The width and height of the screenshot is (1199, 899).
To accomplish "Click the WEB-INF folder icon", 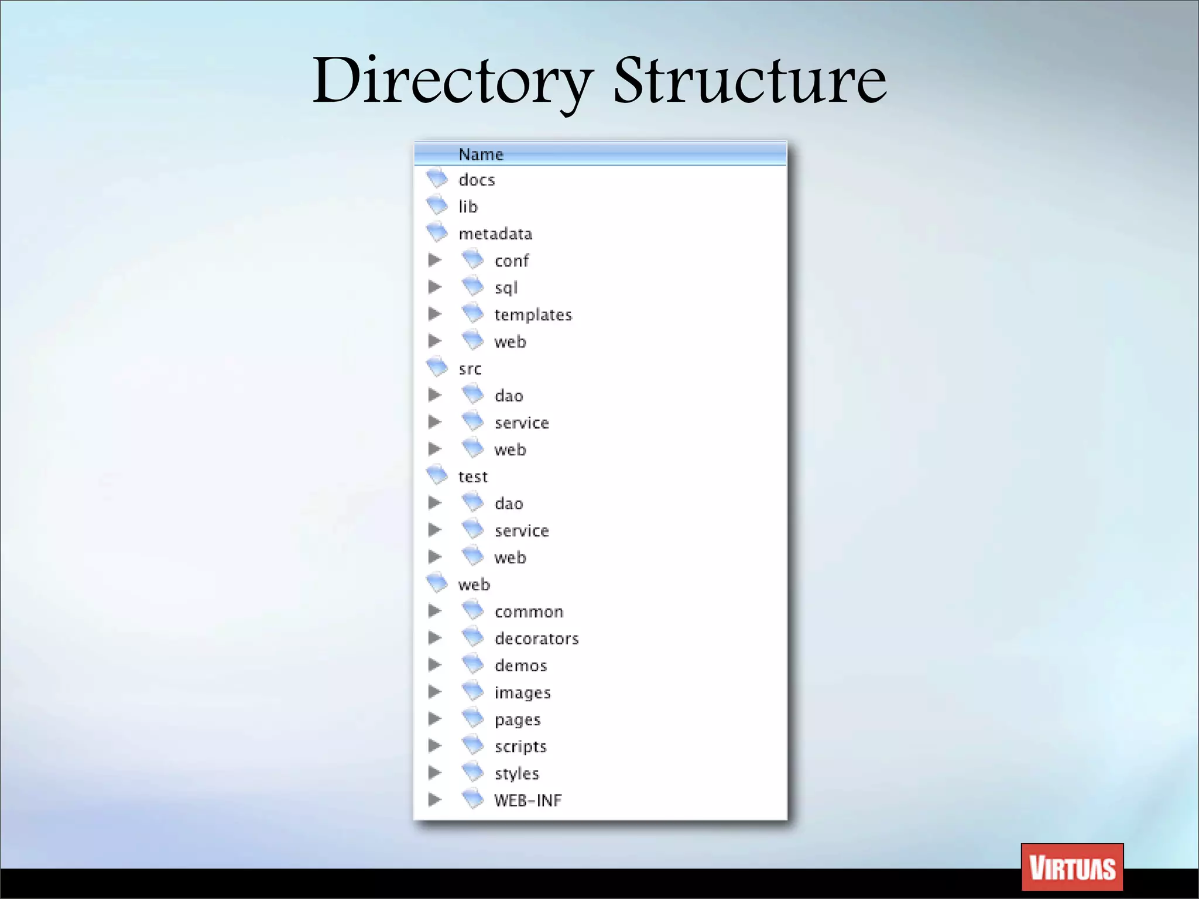I will pyautogui.click(x=472, y=799).
